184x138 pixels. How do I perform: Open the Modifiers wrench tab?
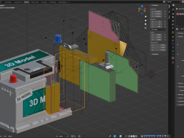tap(173, 41)
